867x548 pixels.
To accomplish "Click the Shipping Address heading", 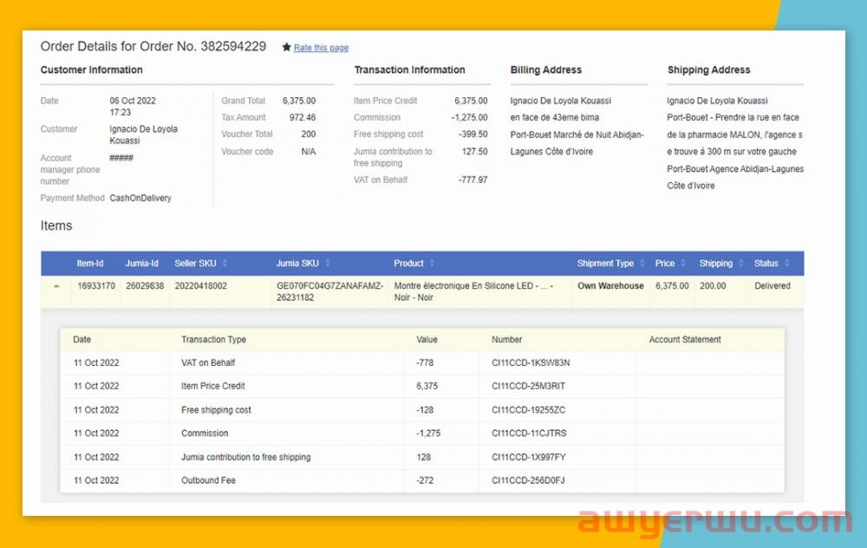I will (x=709, y=69).
